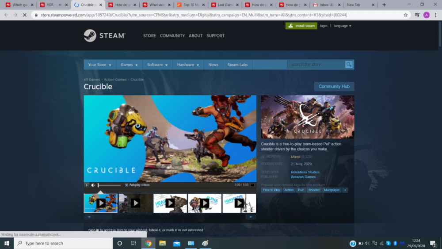Click the Steam logo

[x=105, y=35]
